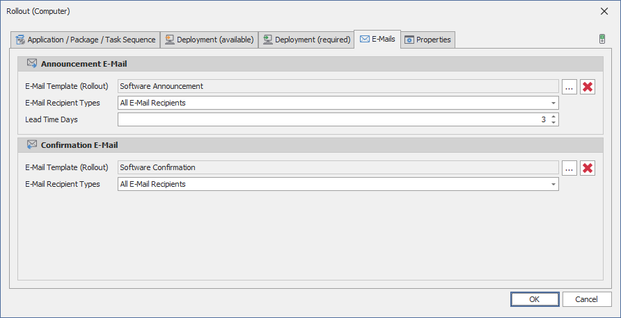Select the E-Mails tab
This screenshot has width=621, height=318.
(377, 39)
